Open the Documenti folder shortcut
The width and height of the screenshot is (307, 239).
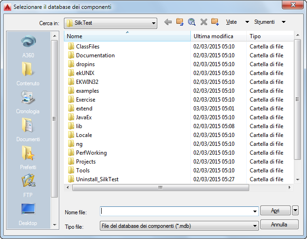[28, 130]
